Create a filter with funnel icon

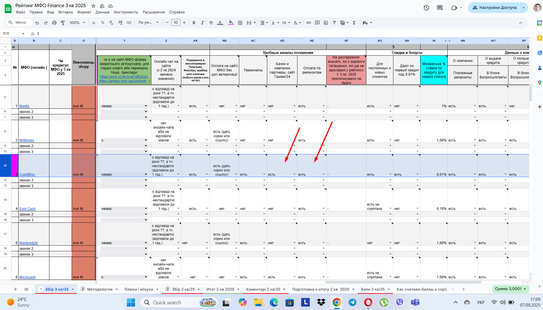(334, 23)
